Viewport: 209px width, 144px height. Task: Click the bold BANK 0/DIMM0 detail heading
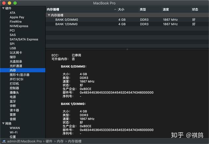click(73, 66)
